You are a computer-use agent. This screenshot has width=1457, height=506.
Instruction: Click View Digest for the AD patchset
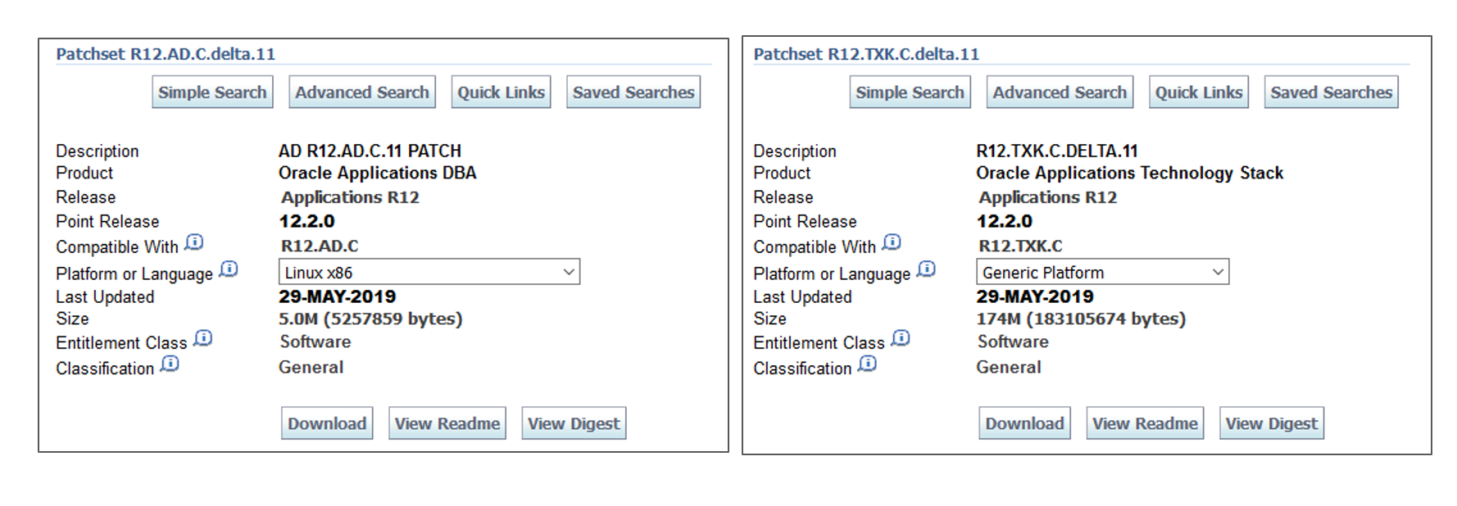click(574, 423)
